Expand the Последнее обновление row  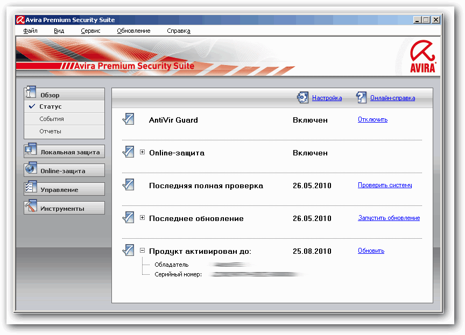(x=142, y=217)
